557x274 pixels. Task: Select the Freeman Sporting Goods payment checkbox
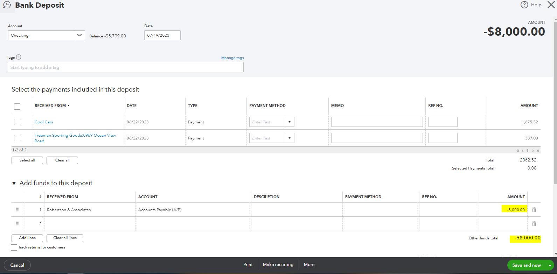coord(17,138)
